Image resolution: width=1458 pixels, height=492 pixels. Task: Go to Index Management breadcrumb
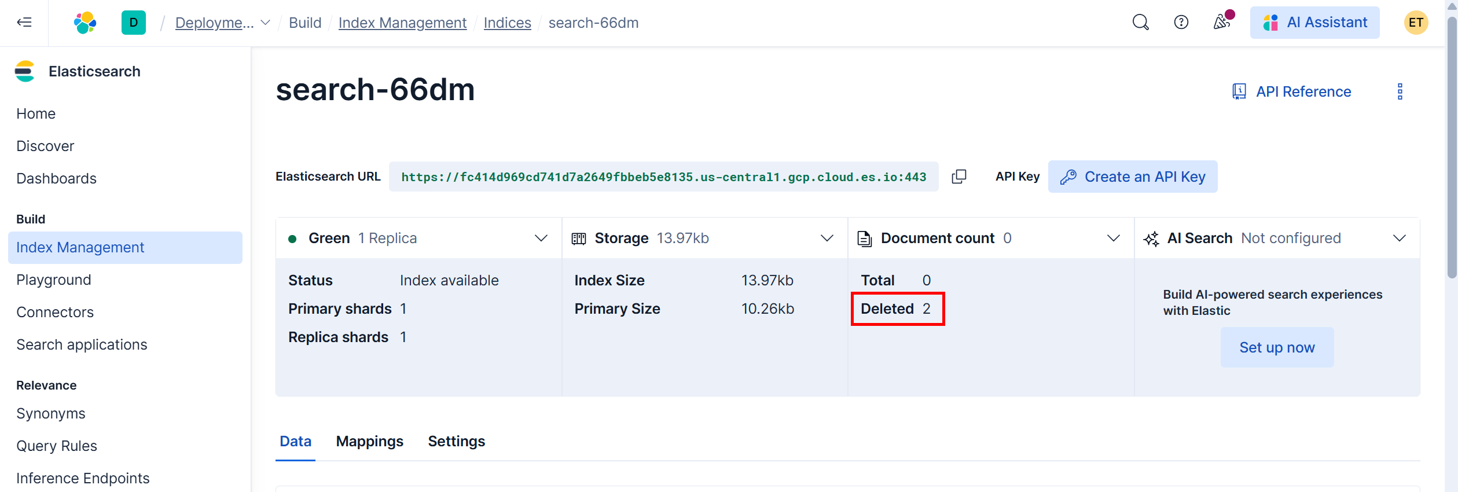[402, 23]
